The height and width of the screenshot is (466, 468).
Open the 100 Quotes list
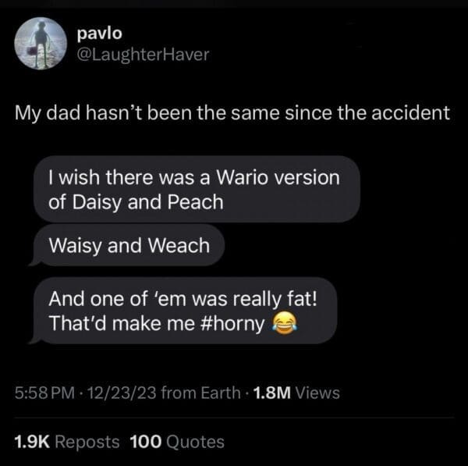coord(177,442)
